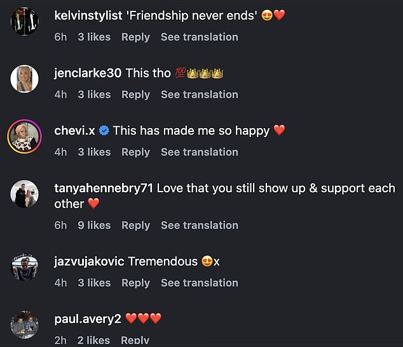The image size is (403, 347).
Task: Open kelvinstylist's profile picture
Action: coord(25,22)
